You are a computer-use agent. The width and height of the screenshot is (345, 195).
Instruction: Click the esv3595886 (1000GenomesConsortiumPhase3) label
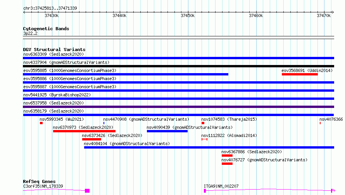[70, 79]
